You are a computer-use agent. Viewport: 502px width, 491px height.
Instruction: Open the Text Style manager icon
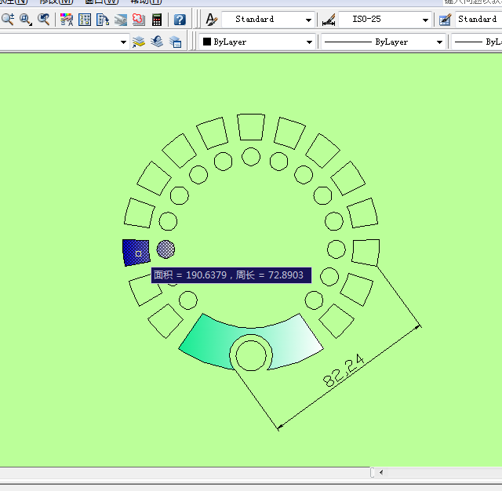click(x=211, y=20)
